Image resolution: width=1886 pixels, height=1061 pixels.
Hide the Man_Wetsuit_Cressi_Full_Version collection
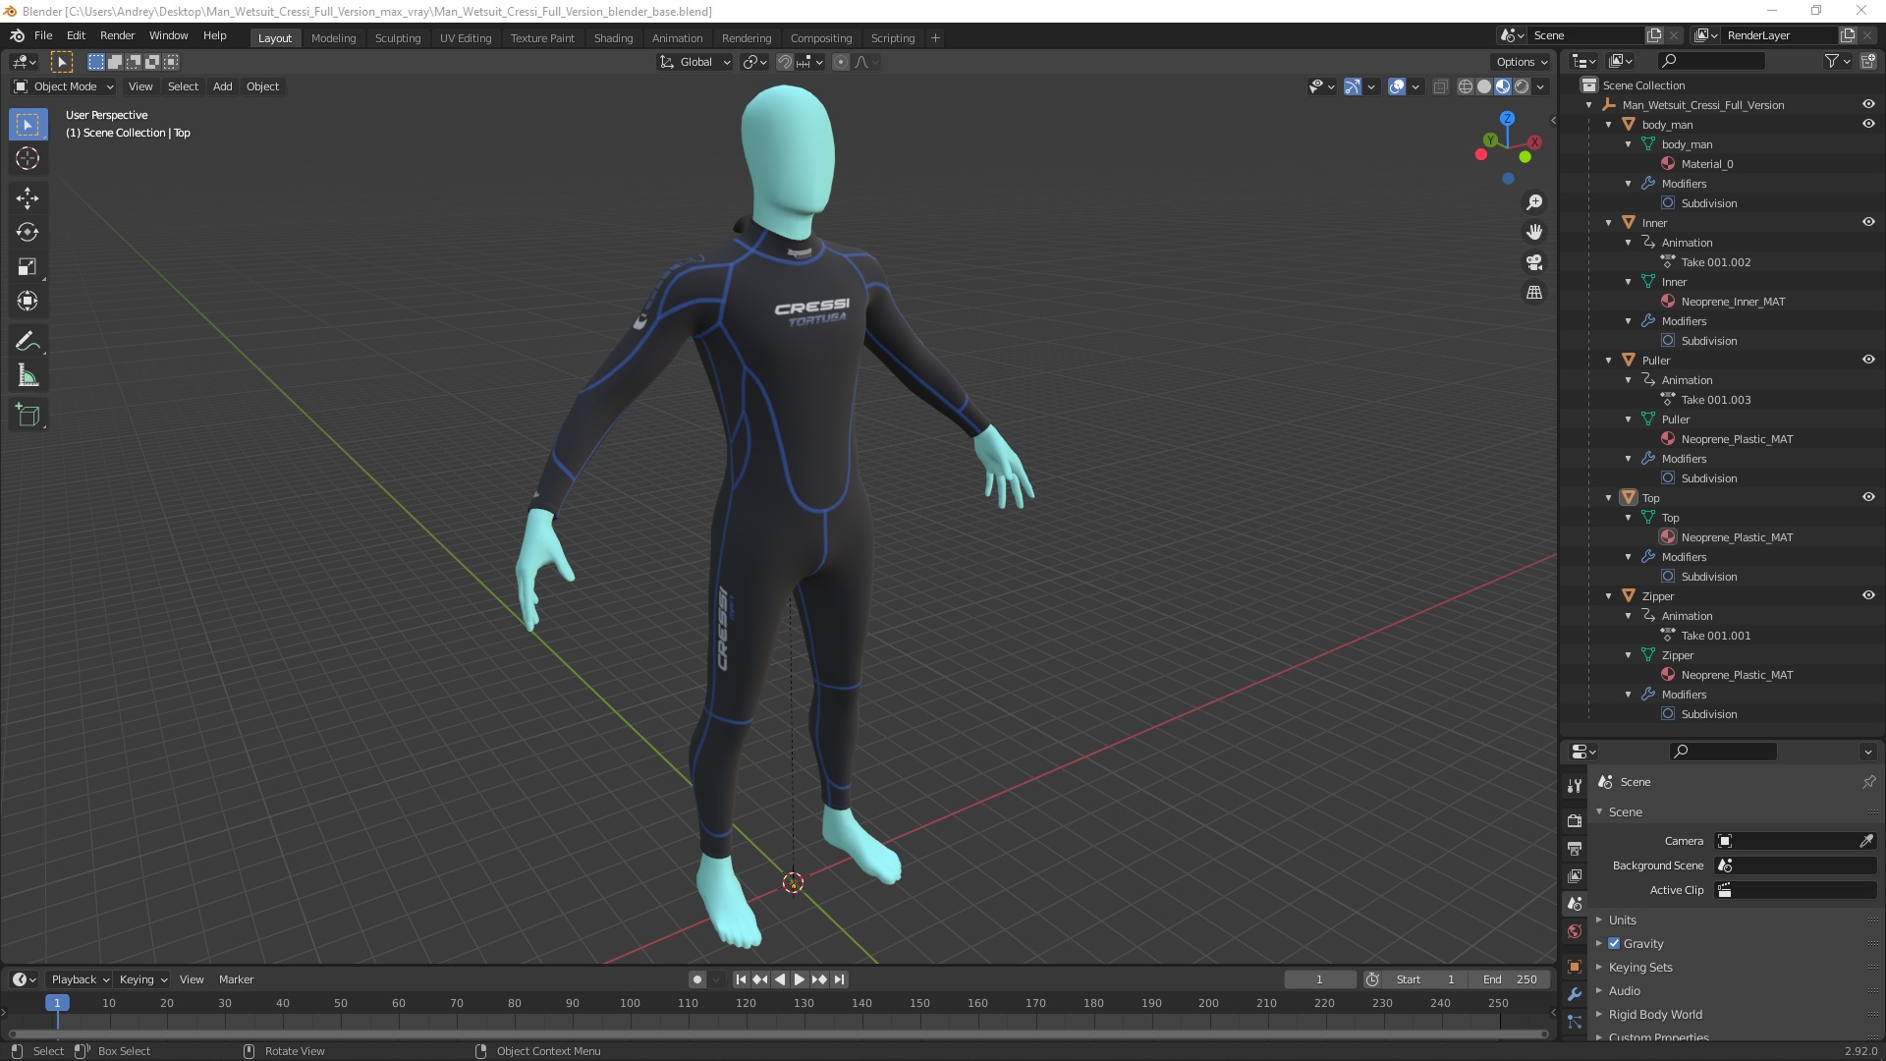coord(1868,104)
